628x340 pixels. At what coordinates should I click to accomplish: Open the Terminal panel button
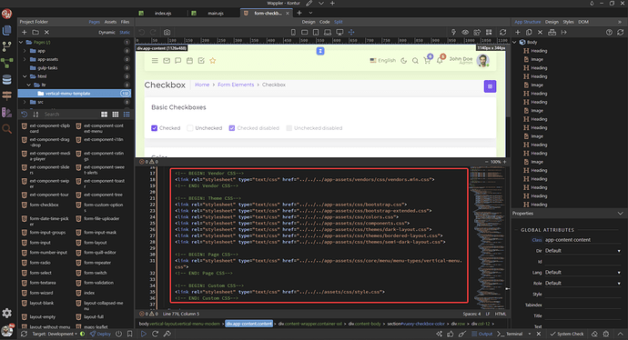click(510, 334)
